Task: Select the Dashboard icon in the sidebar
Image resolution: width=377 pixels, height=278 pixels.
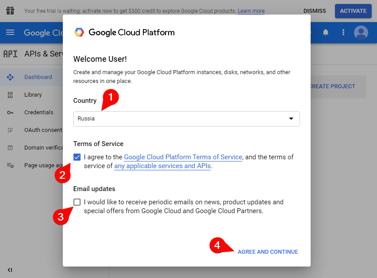Action: [x=10, y=77]
